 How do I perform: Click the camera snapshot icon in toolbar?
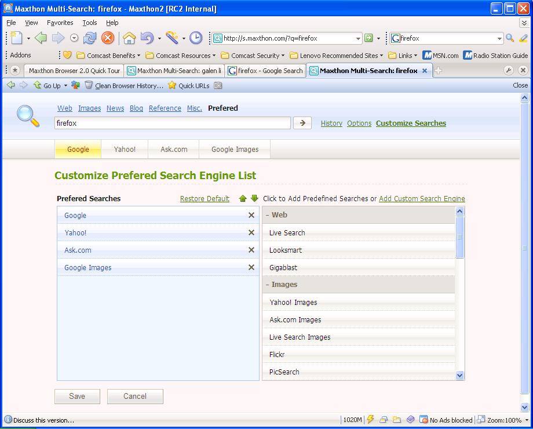pyautogui.click(x=218, y=85)
